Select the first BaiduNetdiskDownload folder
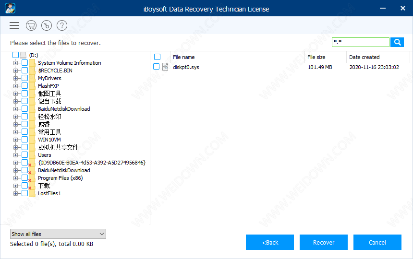Viewport: 413px width, 259px height. pos(64,109)
